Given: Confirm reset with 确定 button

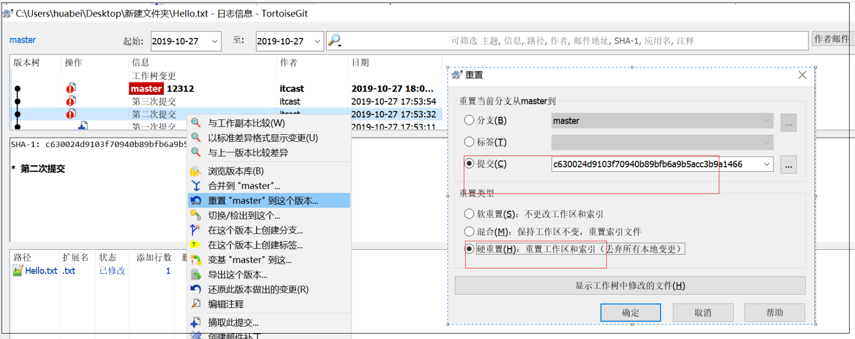Looking at the screenshot, I should [x=631, y=313].
